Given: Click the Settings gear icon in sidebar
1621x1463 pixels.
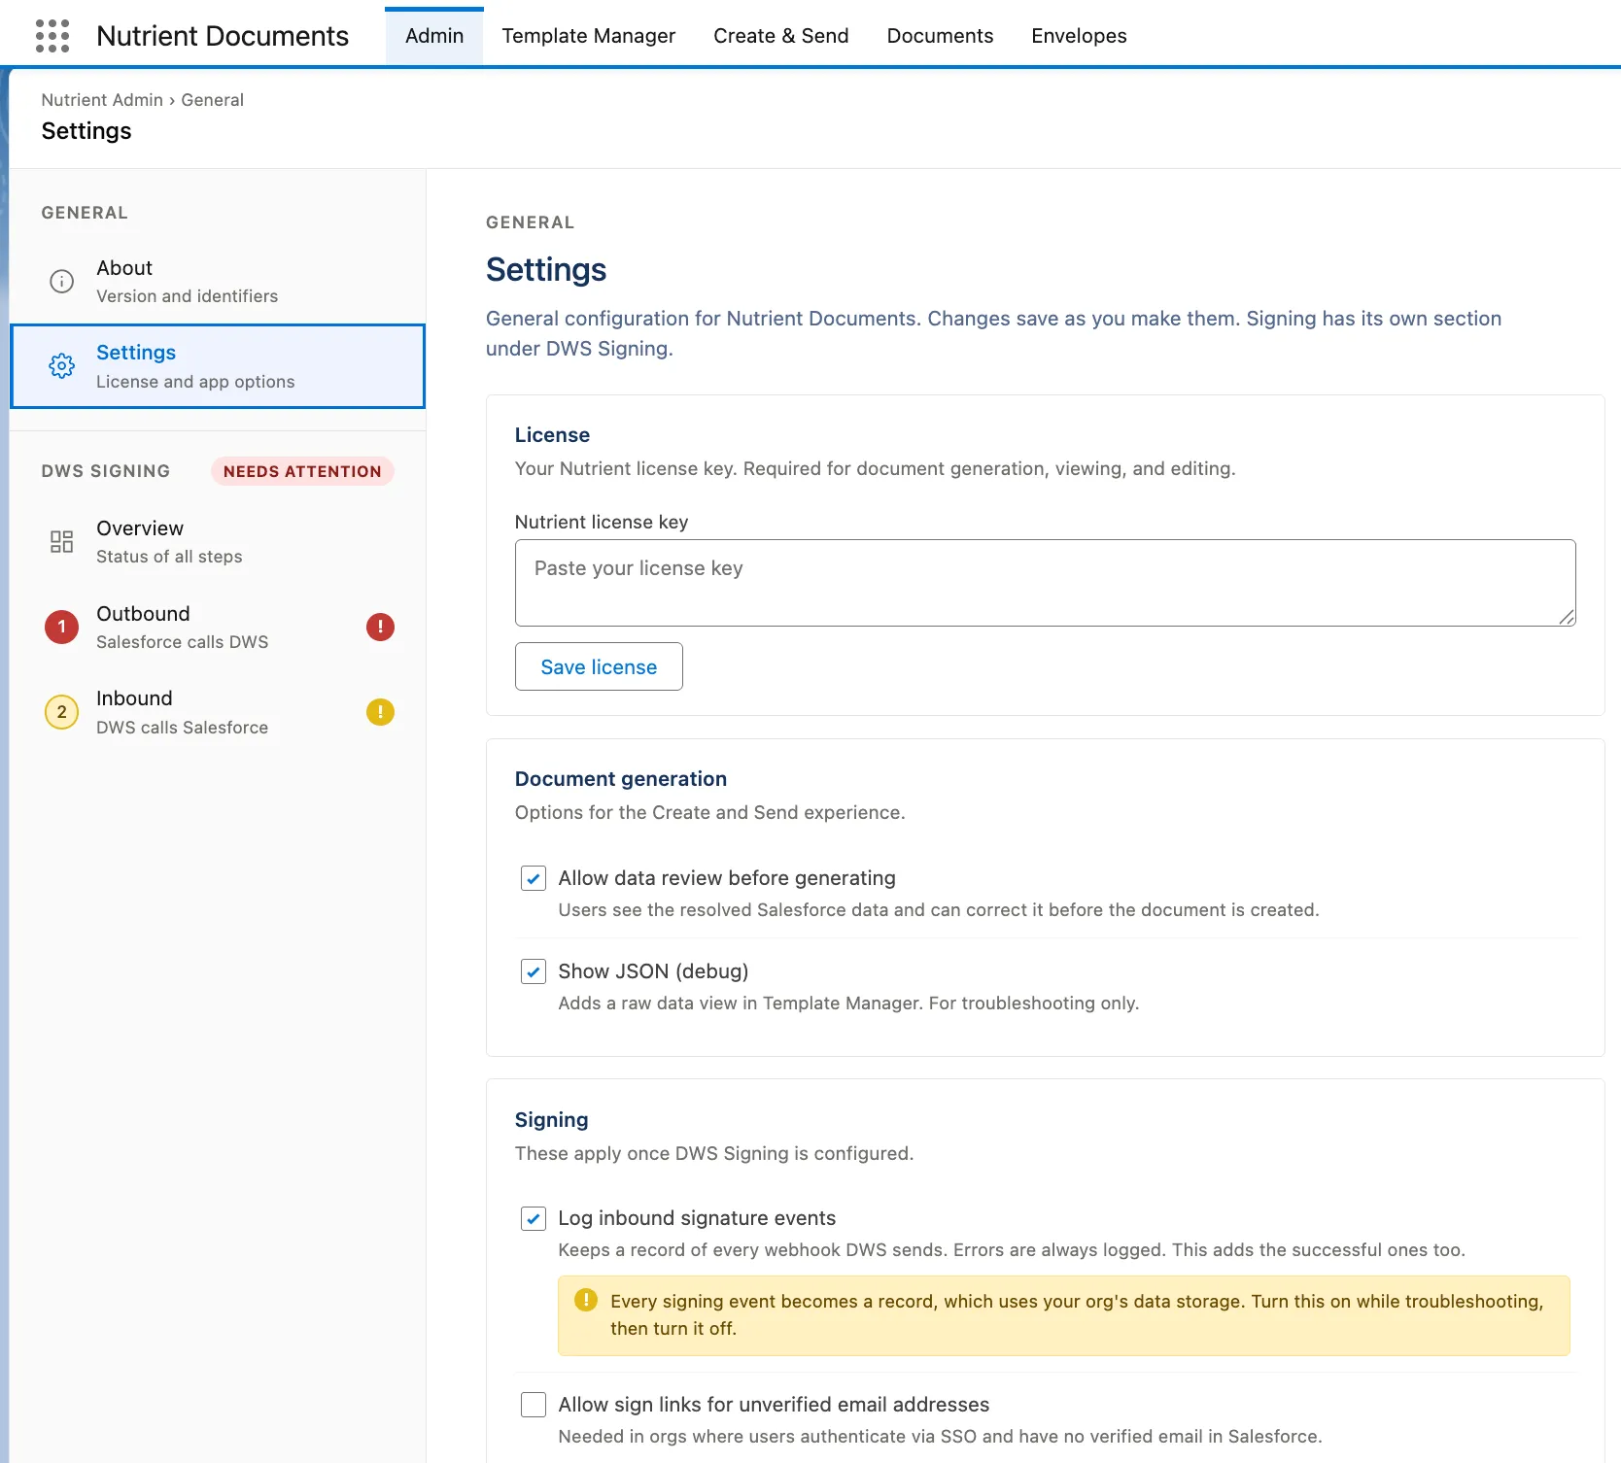Looking at the screenshot, I should tap(61, 366).
